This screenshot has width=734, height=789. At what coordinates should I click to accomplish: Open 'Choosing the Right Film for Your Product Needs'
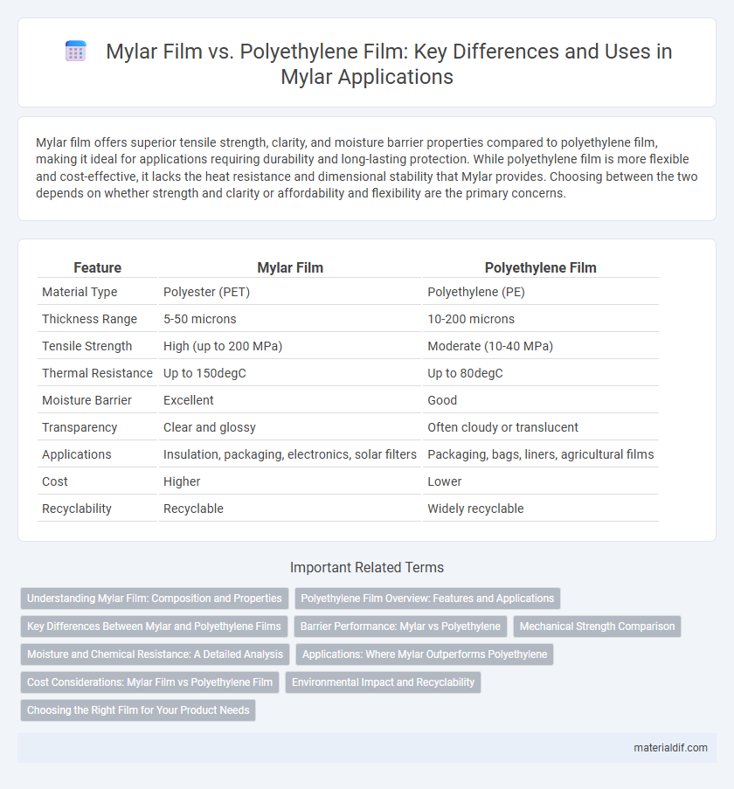pyautogui.click(x=138, y=710)
